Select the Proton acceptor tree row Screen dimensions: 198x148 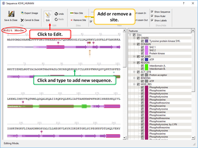pos(158,75)
